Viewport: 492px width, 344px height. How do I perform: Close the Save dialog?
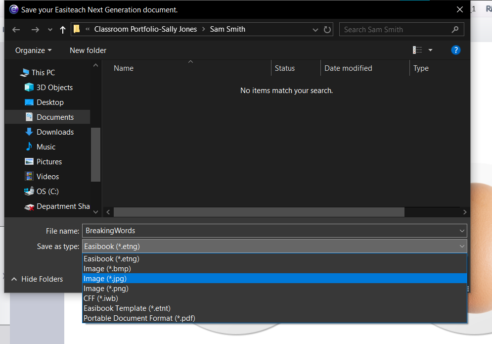(460, 9)
